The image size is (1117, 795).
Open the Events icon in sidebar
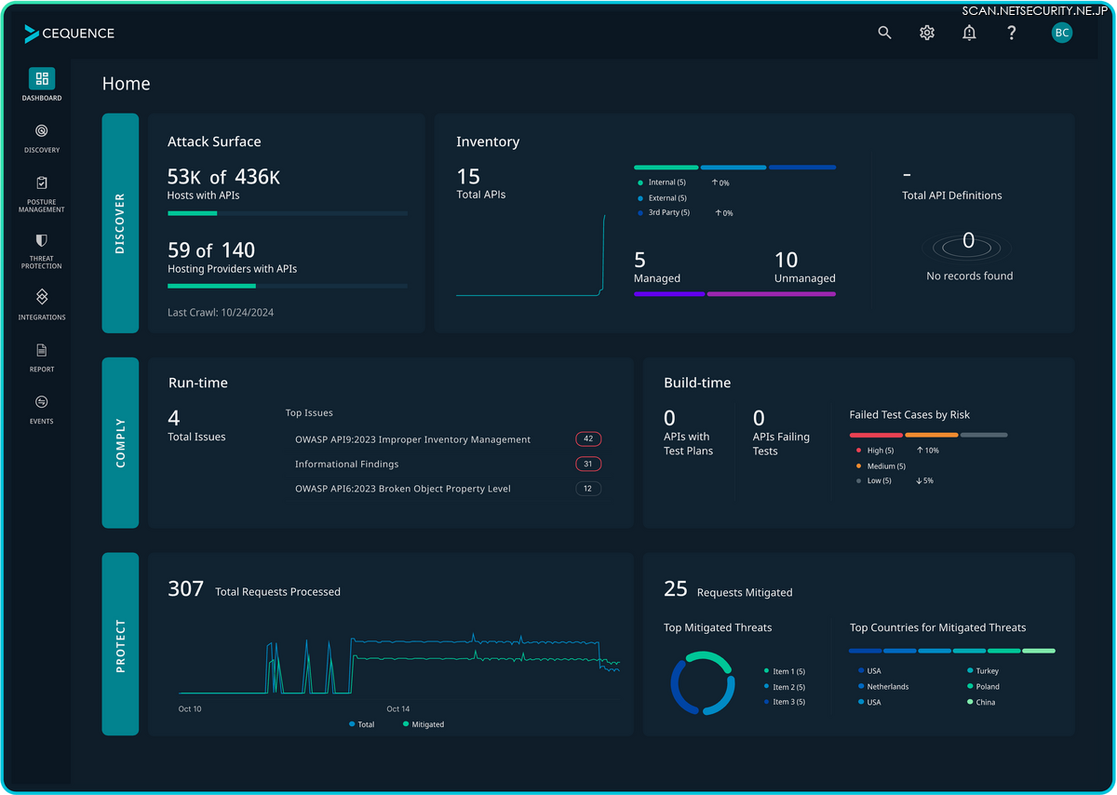pyautogui.click(x=42, y=402)
